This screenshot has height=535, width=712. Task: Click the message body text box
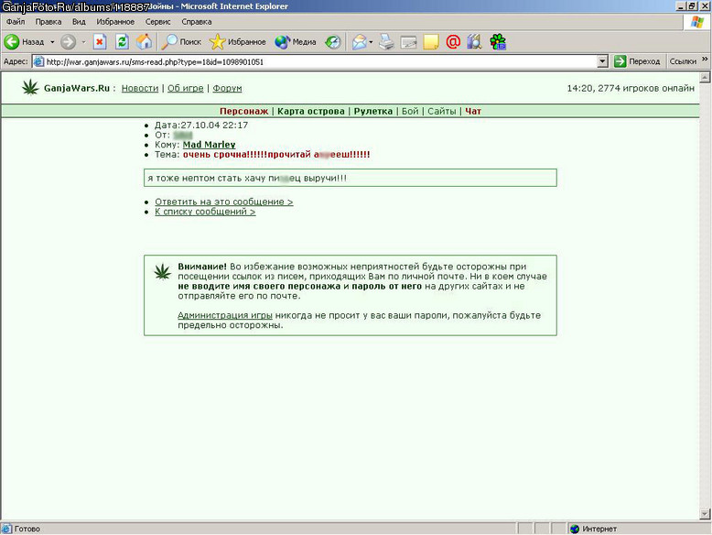click(351, 178)
